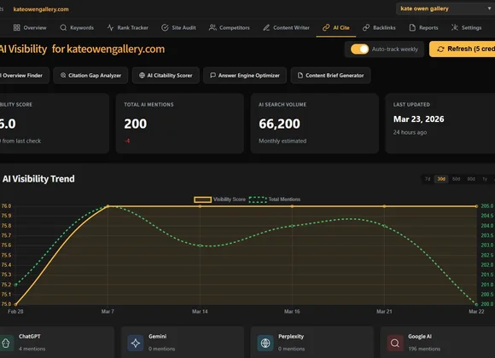Click the Gemini sparkle icon

pyautogui.click(x=136, y=343)
